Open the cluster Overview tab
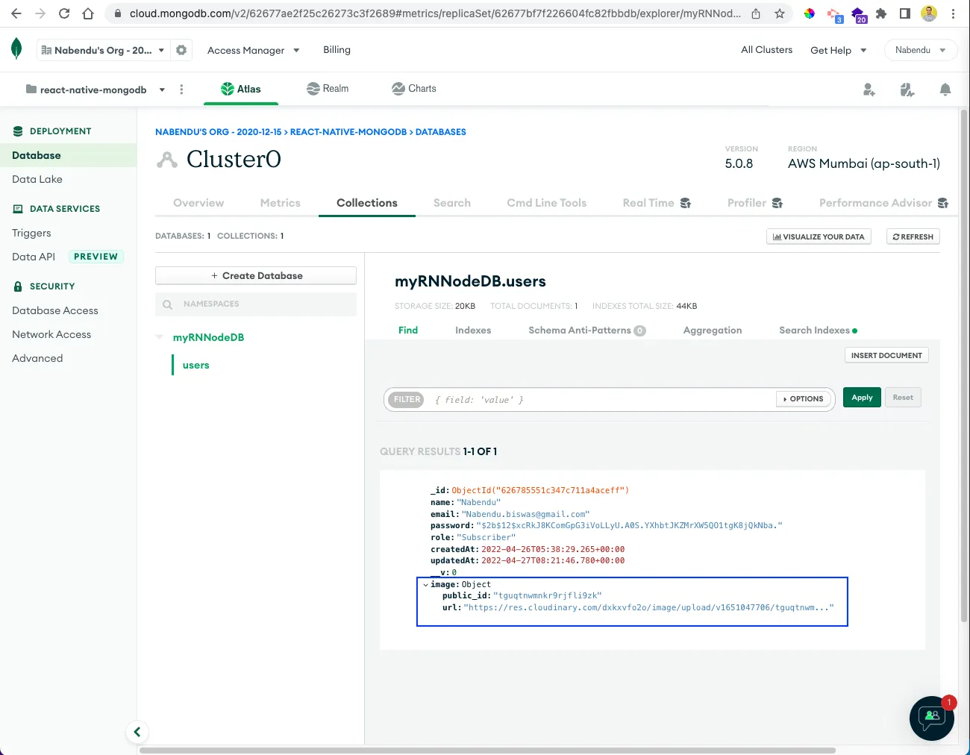The image size is (970, 755). tap(198, 203)
